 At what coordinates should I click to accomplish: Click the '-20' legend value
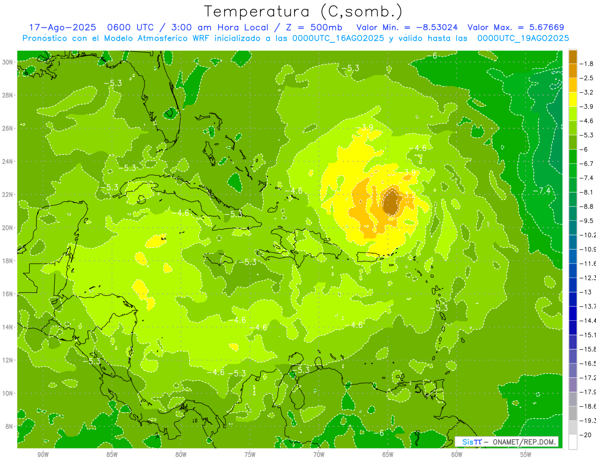click(586, 434)
